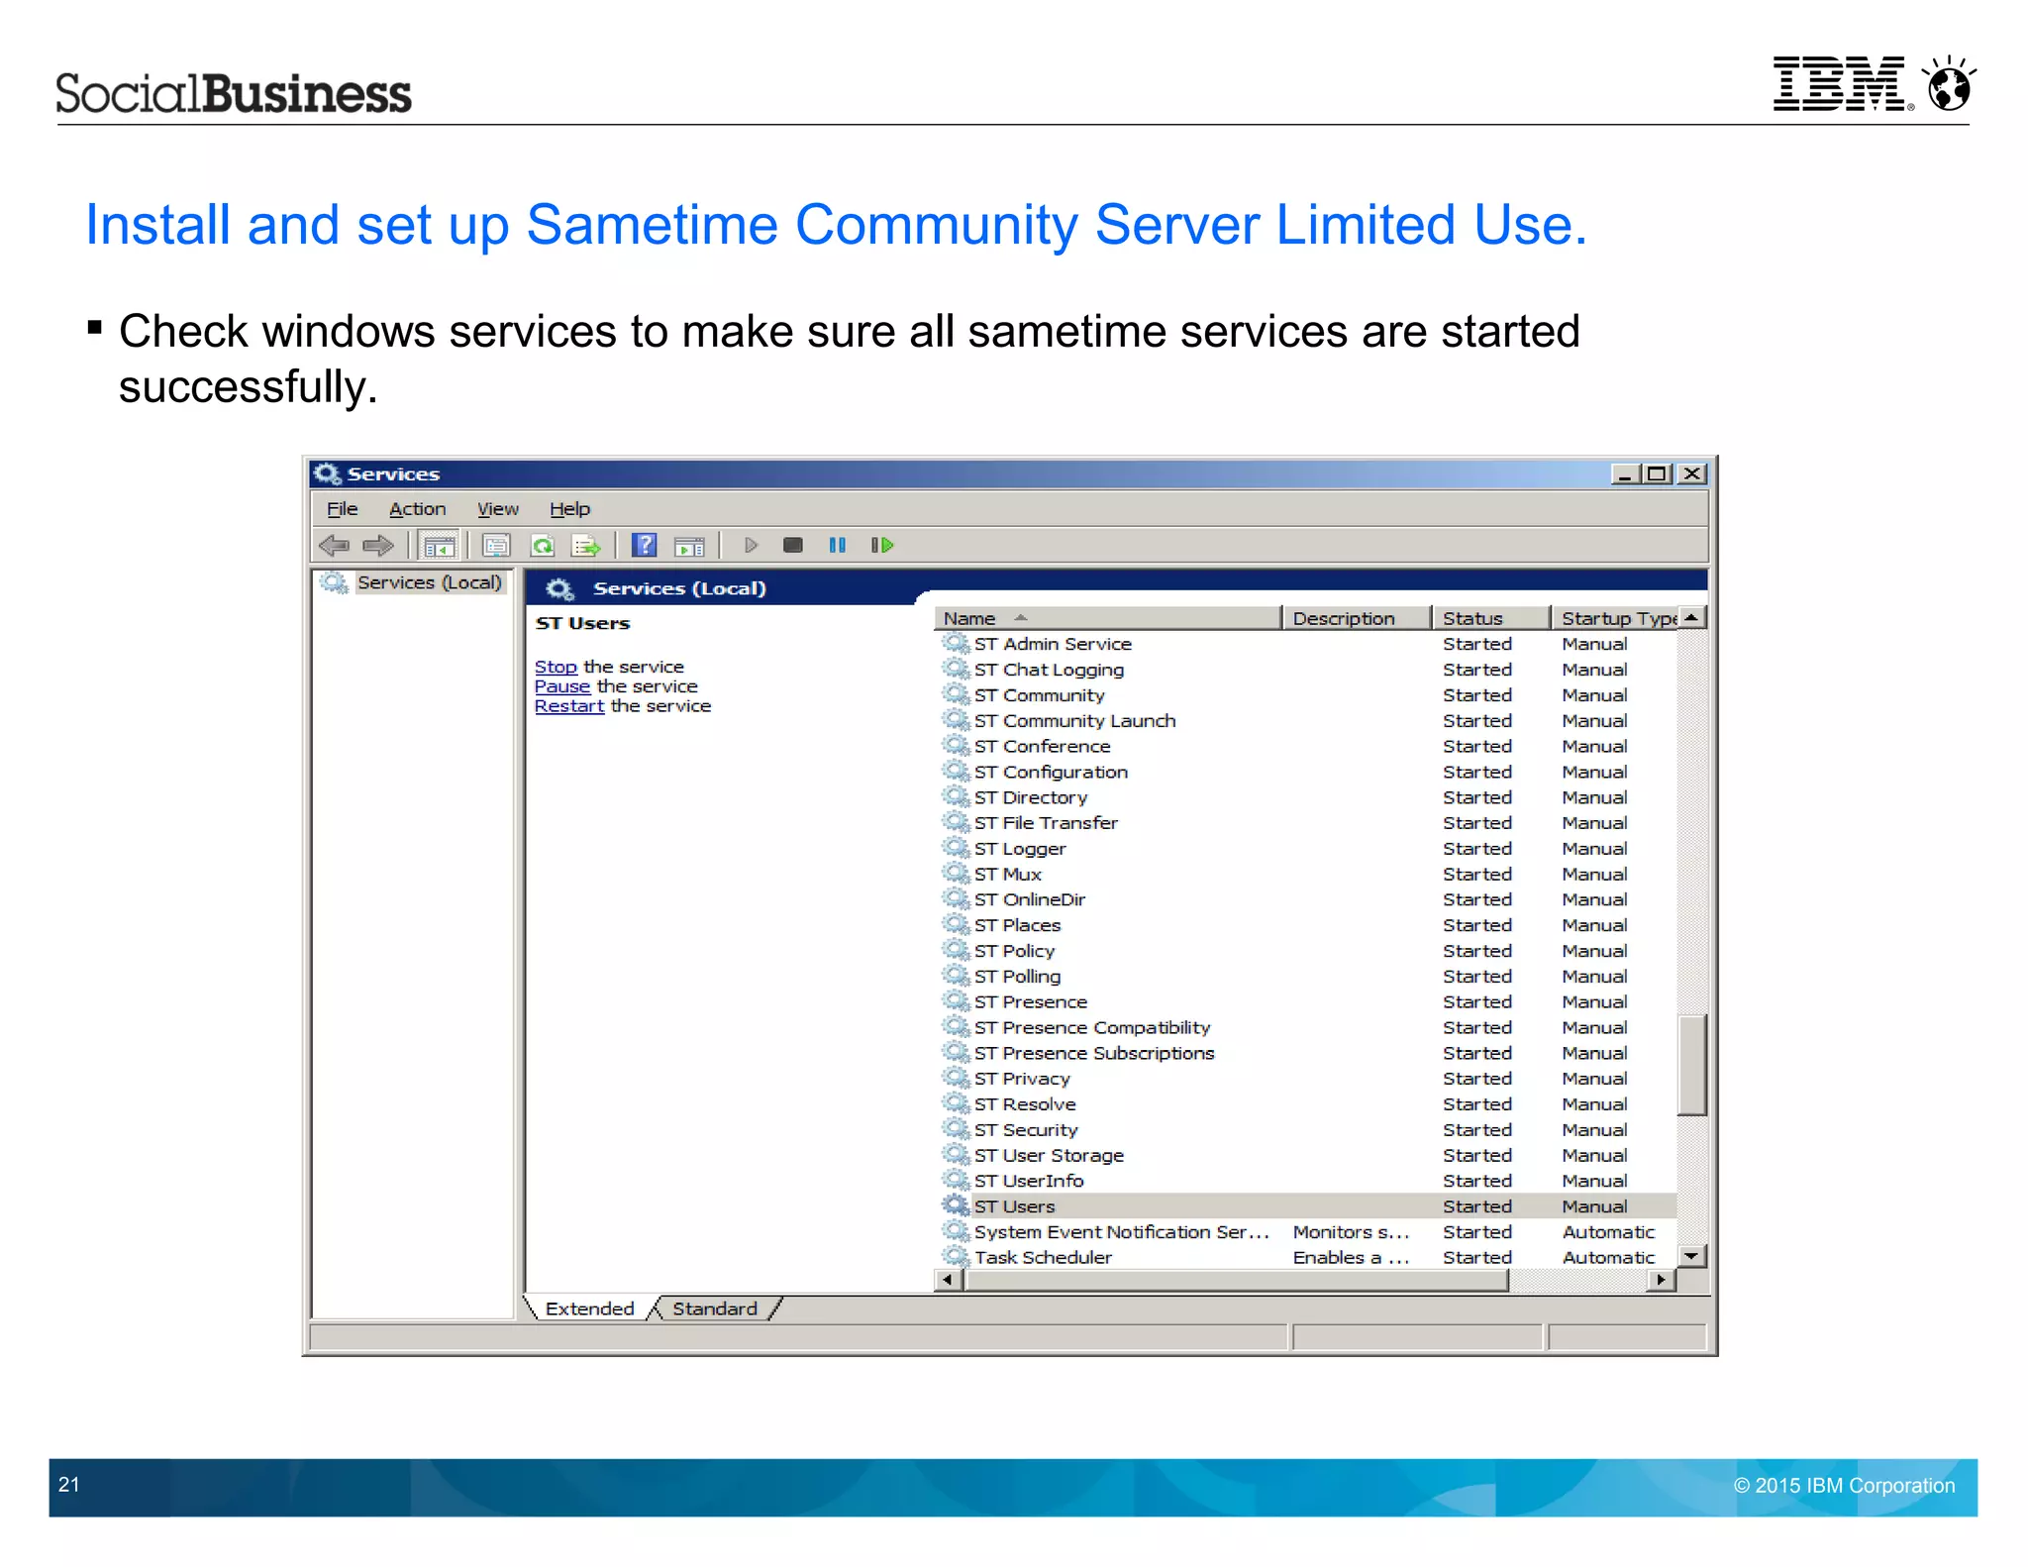The height and width of the screenshot is (1567, 2028).
Task: Click Show/Hide Action Pane icon
Action: click(689, 546)
